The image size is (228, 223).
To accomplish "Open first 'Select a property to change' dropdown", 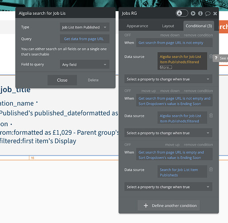I will point(168,79).
